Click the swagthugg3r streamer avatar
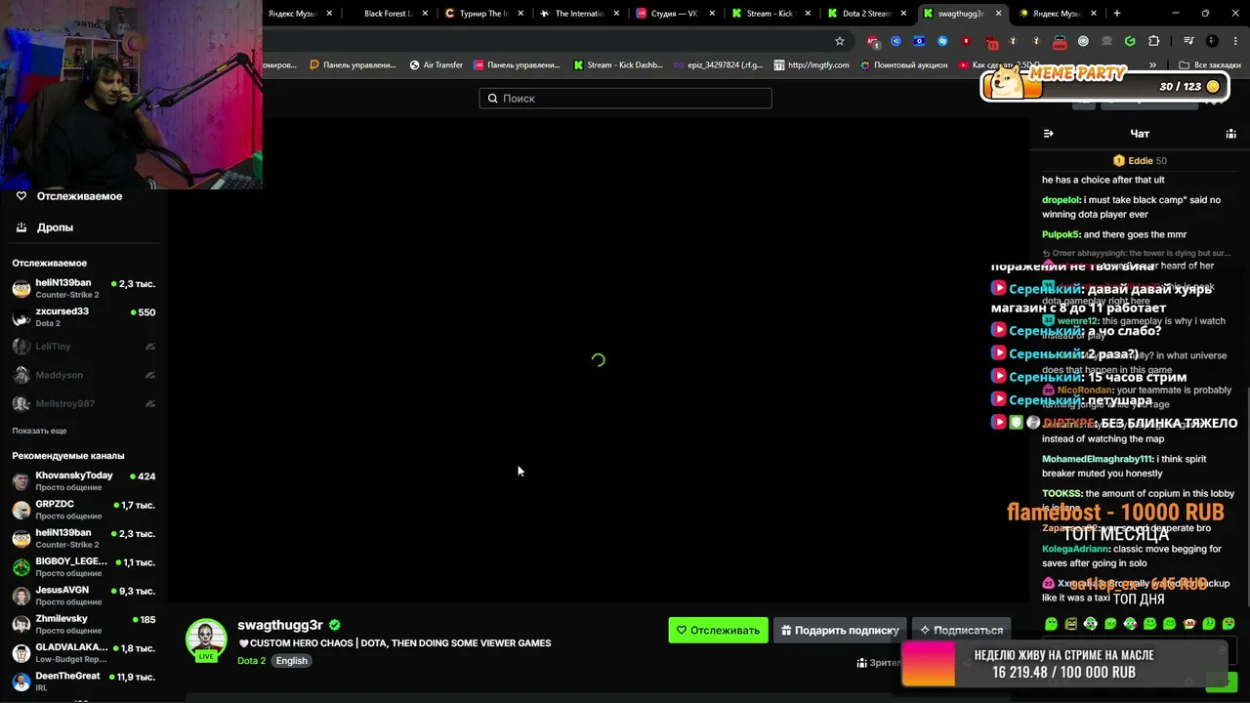 206,640
